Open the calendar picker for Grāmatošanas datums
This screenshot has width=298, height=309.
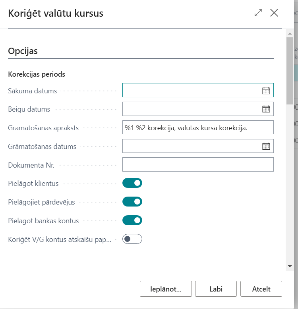[x=266, y=146]
